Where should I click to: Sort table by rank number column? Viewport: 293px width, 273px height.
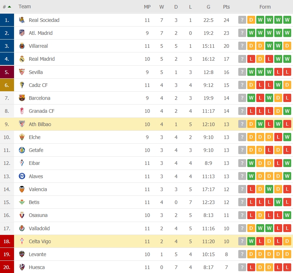click(6, 6)
